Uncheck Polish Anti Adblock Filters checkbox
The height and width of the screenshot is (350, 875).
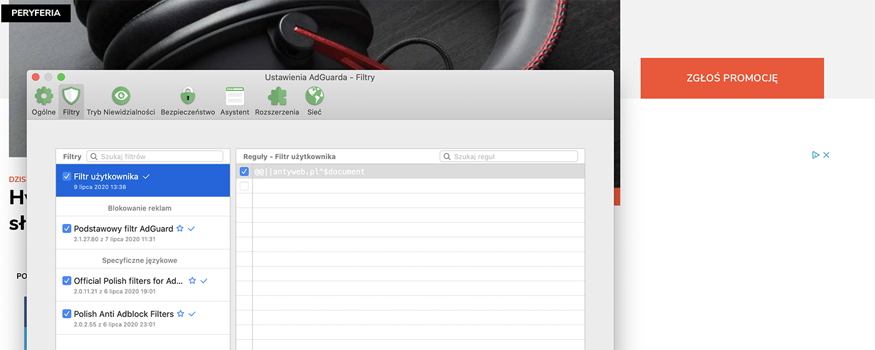[x=67, y=314]
